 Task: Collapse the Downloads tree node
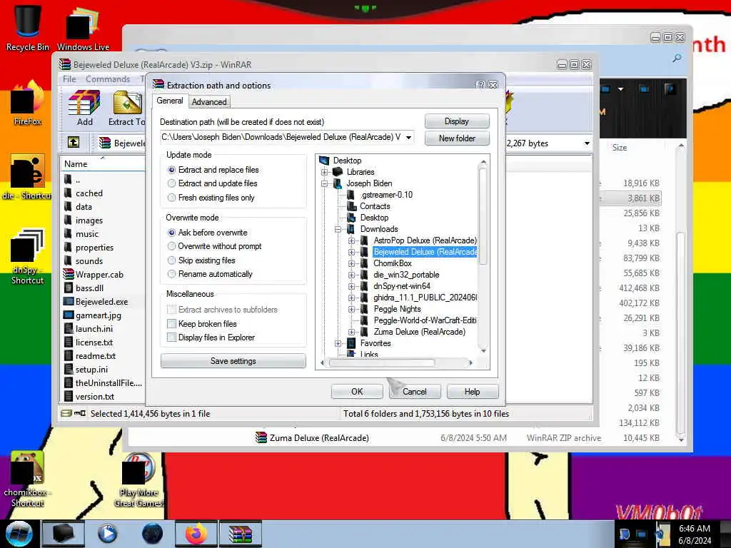click(x=338, y=229)
